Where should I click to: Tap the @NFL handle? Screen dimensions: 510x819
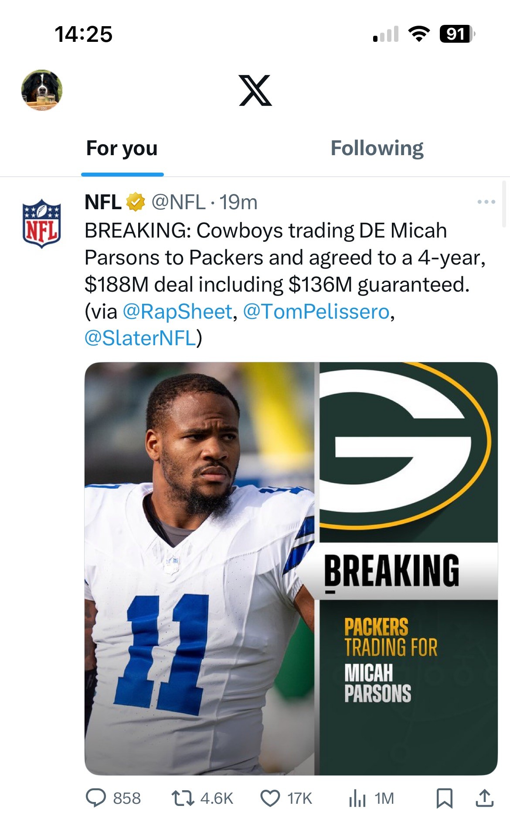tap(178, 202)
